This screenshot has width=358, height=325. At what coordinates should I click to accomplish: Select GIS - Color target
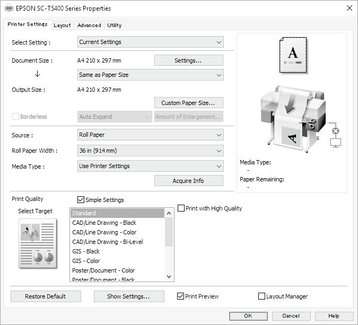point(117,261)
